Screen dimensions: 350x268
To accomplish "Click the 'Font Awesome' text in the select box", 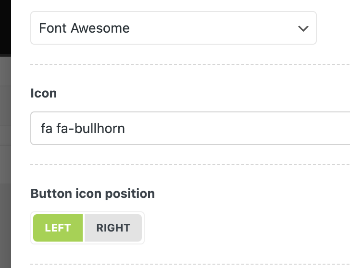I will coord(84,28).
